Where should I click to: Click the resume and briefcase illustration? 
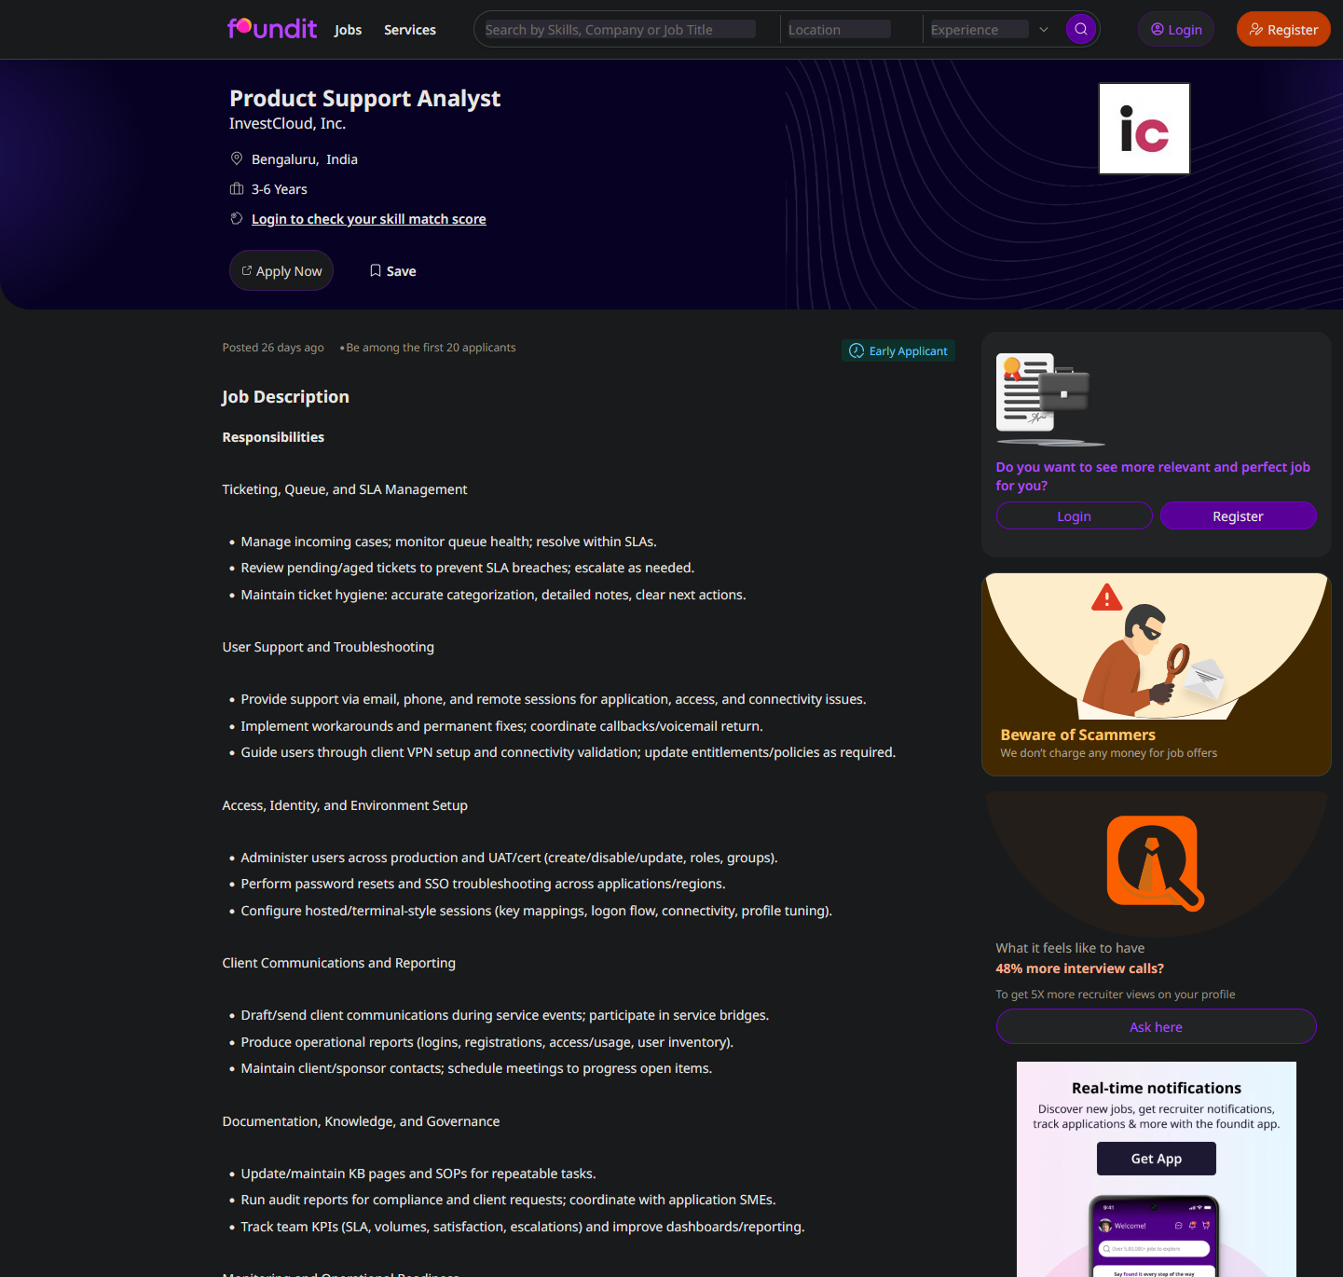point(1044,397)
